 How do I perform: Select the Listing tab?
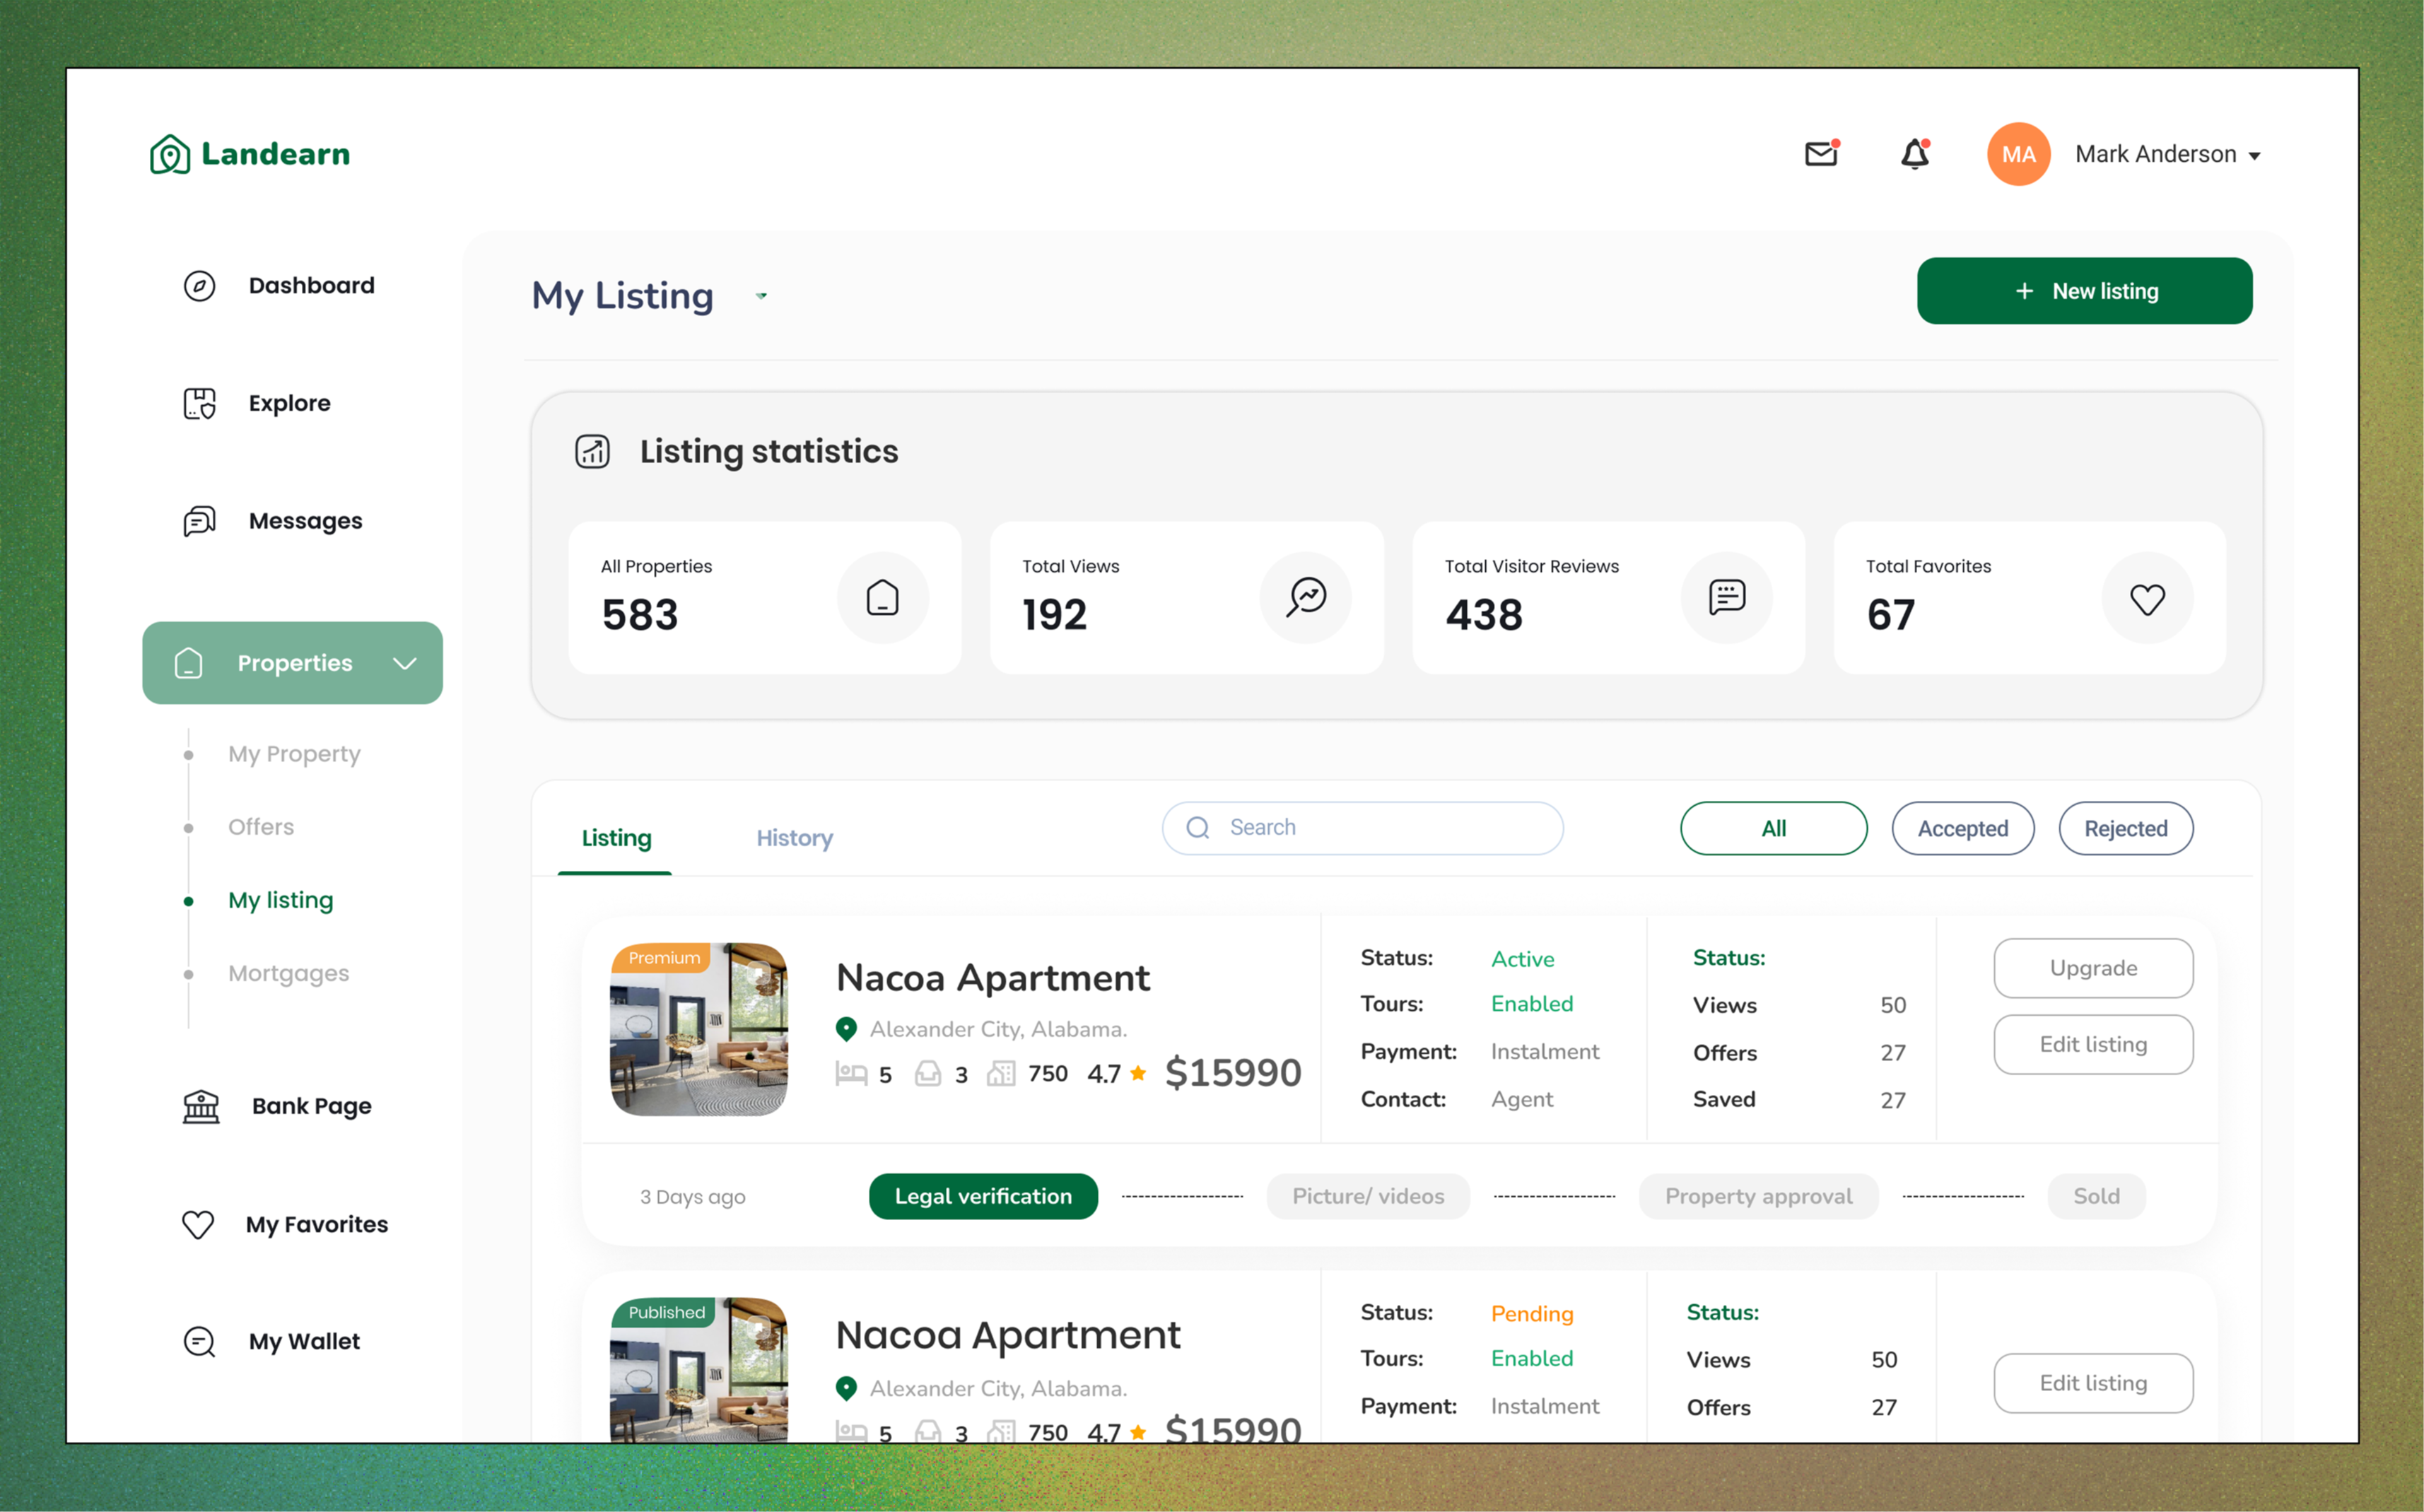tap(616, 838)
